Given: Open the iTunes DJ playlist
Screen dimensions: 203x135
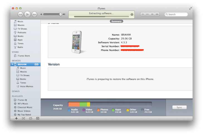Looking at the screenshot, I should [22, 100].
